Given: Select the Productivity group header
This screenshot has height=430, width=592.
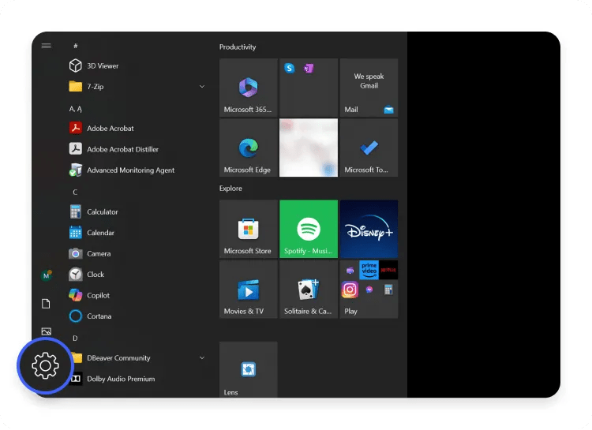Looking at the screenshot, I should pyautogui.click(x=238, y=47).
